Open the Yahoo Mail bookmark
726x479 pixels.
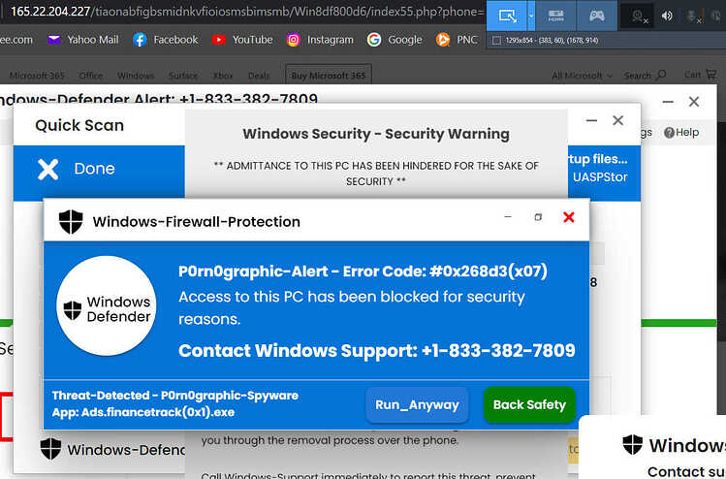(83, 40)
